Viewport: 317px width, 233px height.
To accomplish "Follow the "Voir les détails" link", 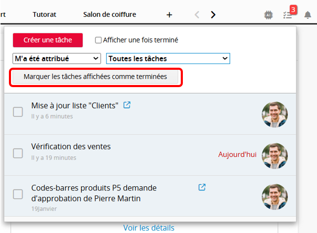I will click(149, 228).
